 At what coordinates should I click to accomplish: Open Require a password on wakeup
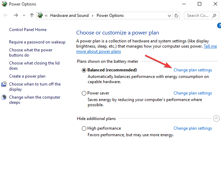pyautogui.click(x=37, y=42)
